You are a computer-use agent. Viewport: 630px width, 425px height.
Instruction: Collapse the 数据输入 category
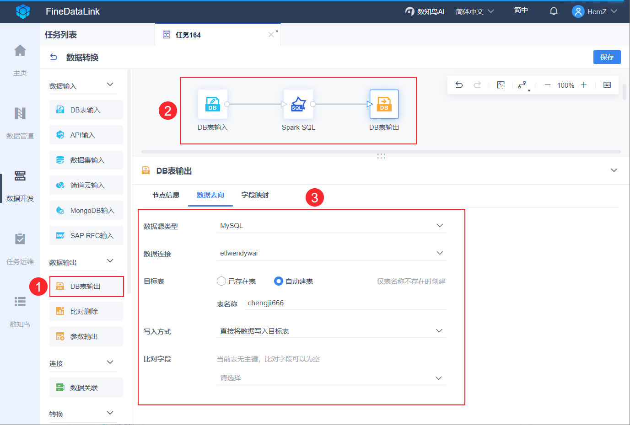click(110, 85)
